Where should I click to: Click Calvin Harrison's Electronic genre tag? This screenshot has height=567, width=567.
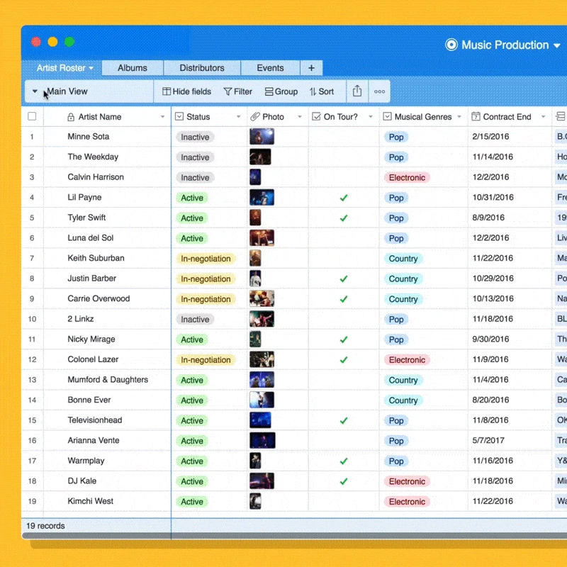(407, 178)
